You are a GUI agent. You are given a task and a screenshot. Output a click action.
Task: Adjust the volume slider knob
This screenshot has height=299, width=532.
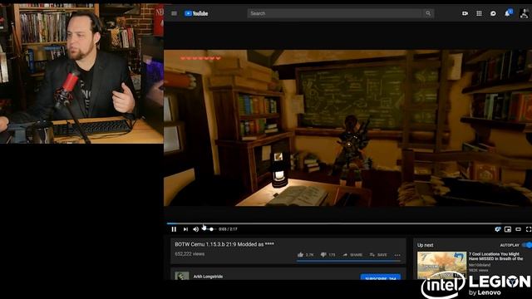[211, 229]
